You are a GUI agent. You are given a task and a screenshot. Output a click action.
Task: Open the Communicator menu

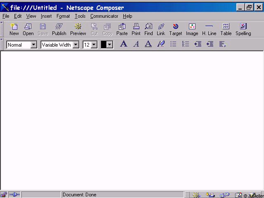[104, 16]
